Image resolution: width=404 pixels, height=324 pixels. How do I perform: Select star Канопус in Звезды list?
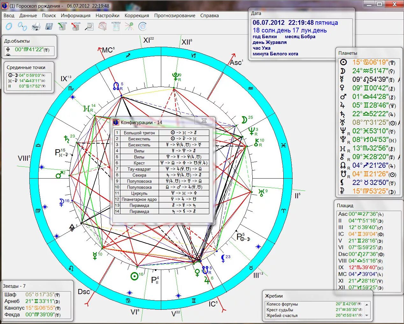(32, 308)
